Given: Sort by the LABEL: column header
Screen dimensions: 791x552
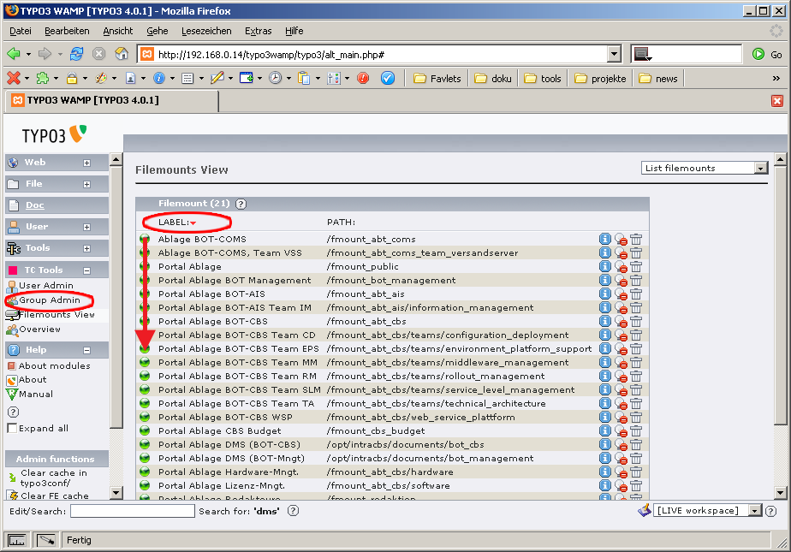Looking at the screenshot, I should click(174, 222).
